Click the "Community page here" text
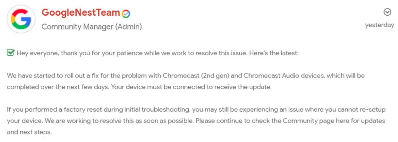This screenshot has width=398, height=142. tap(314, 121)
